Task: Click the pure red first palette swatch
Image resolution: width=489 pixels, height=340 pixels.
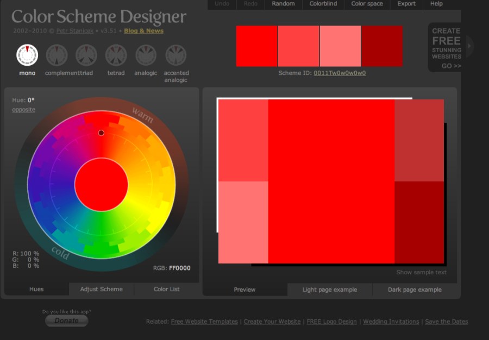Action: (x=256, y=46)
